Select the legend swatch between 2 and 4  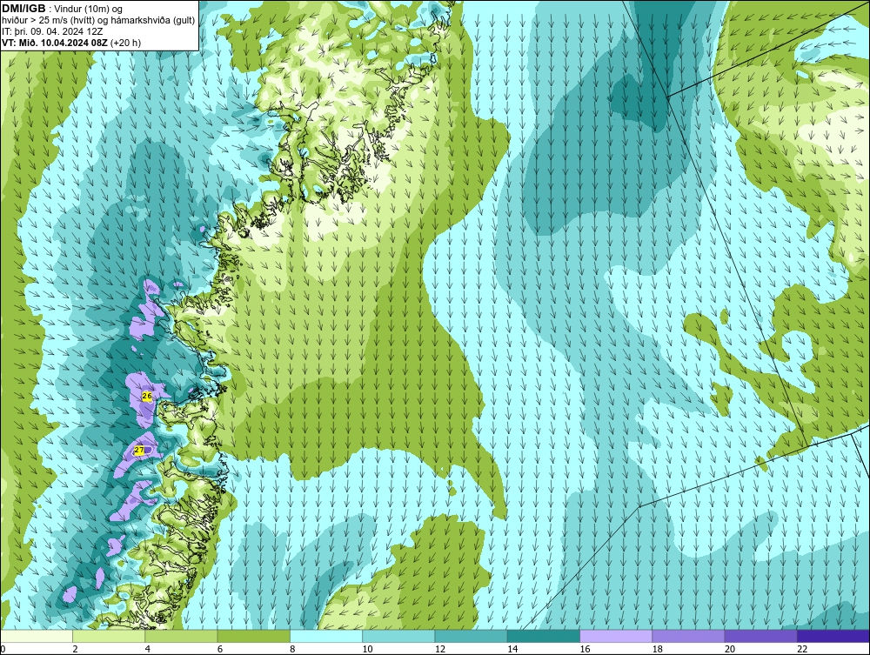pos(109,636)
